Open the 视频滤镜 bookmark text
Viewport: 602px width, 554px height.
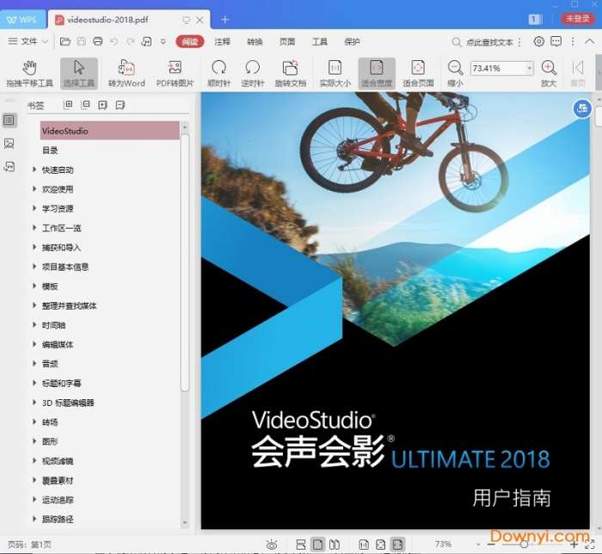click(x=58, y=461)
